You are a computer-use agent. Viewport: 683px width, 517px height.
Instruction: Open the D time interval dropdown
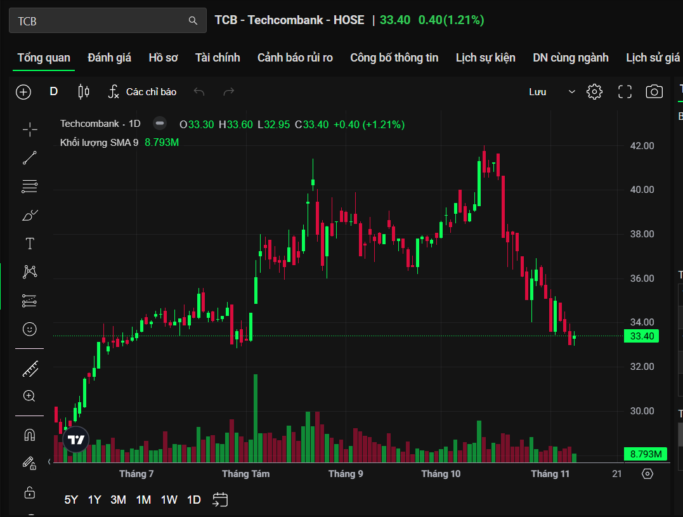tap(54, 92)
